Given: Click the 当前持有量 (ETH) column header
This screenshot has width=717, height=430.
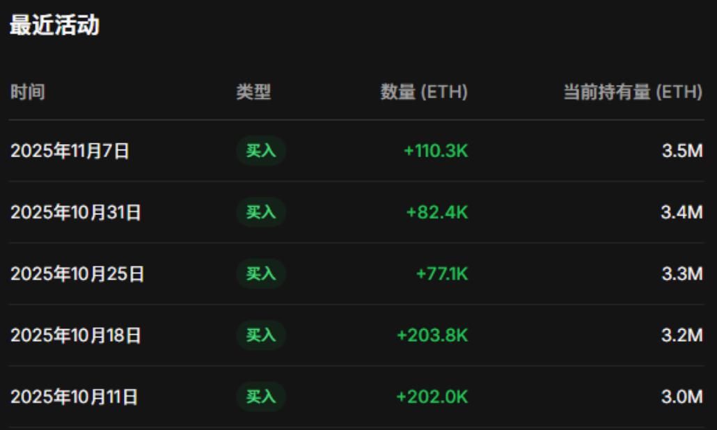Looking at the screenshot, I should point(632,92).
